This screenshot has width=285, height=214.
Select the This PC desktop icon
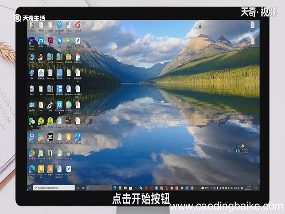(x=32, y=57)
